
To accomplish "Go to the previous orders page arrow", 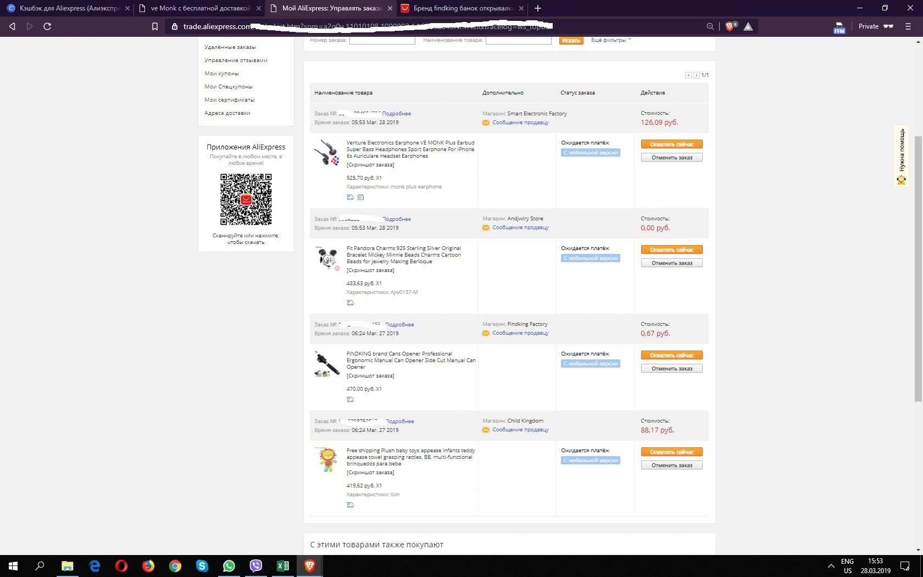I will 688,75.
